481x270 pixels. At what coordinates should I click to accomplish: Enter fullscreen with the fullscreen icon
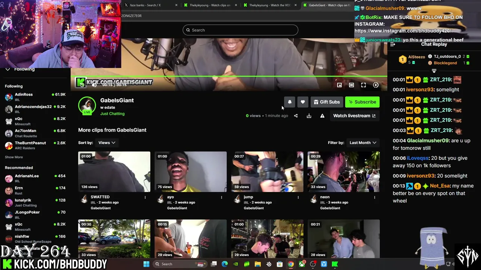pyautogui.click(x=363, y=85)
